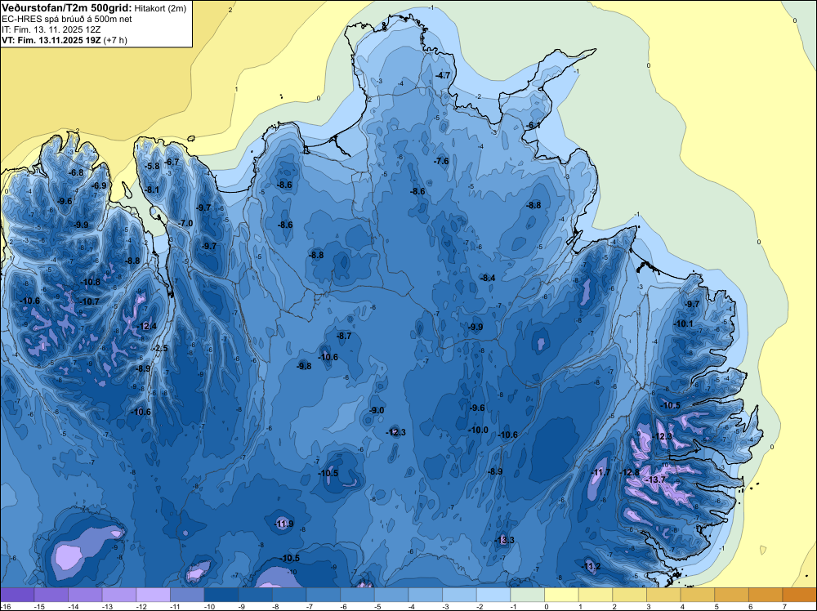817x611 pixels.
Task: Click the -6.1 temperature label
Action: point(534,126)
